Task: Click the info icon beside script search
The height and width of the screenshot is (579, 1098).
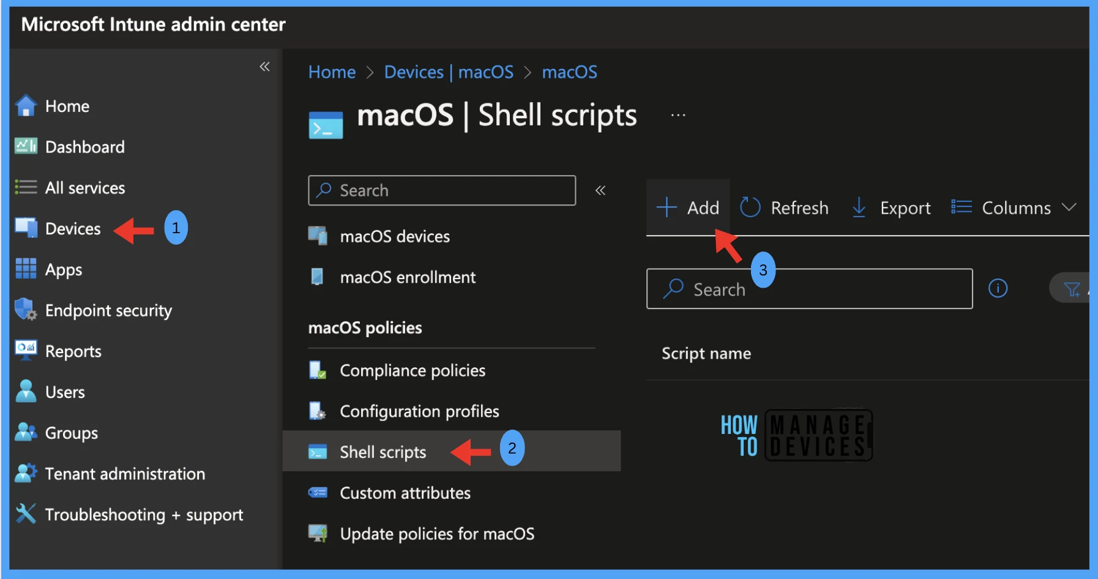Action: (x=998, y=288)
